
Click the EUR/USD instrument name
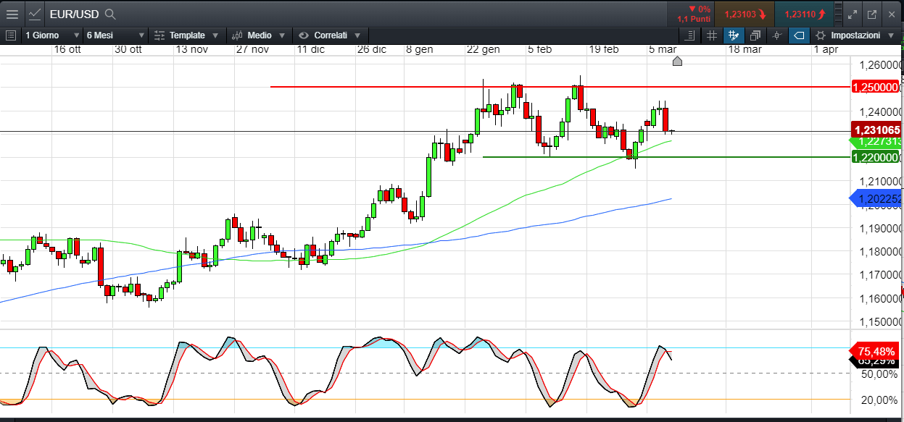(75, 14)
